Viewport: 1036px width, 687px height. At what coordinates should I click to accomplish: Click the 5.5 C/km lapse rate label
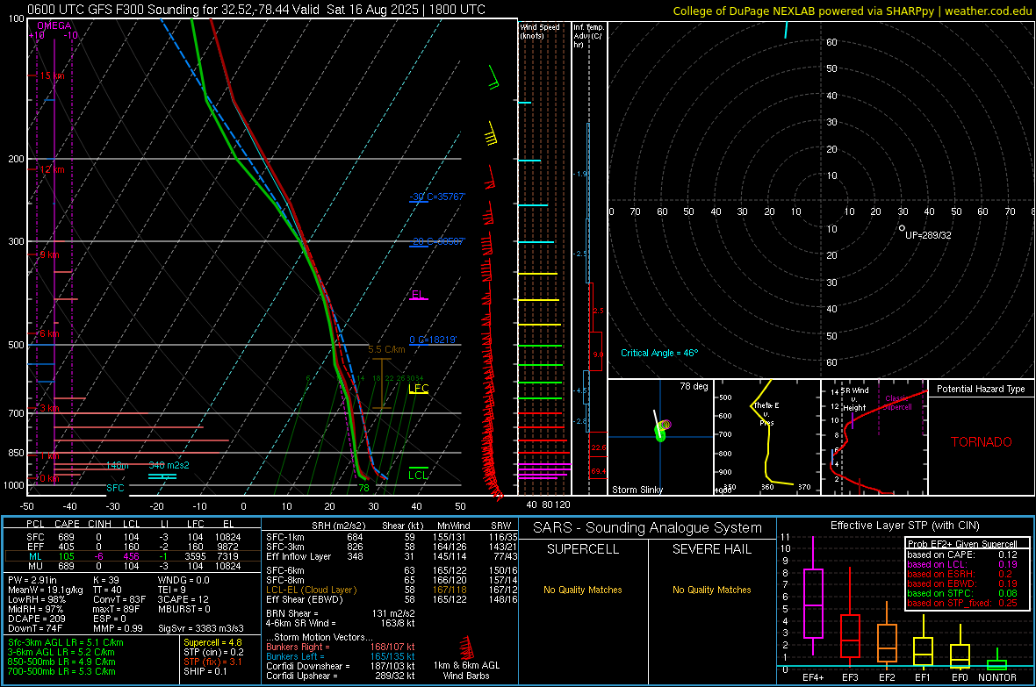pyautogui.click(x=386, y=349)
